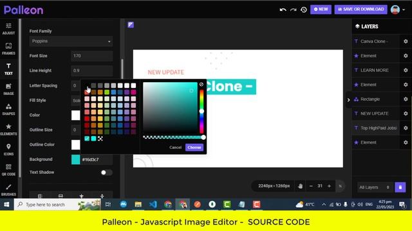Pick transparent swatch in picker palette
Screen dimensions: 412x231
pos(100,139)
